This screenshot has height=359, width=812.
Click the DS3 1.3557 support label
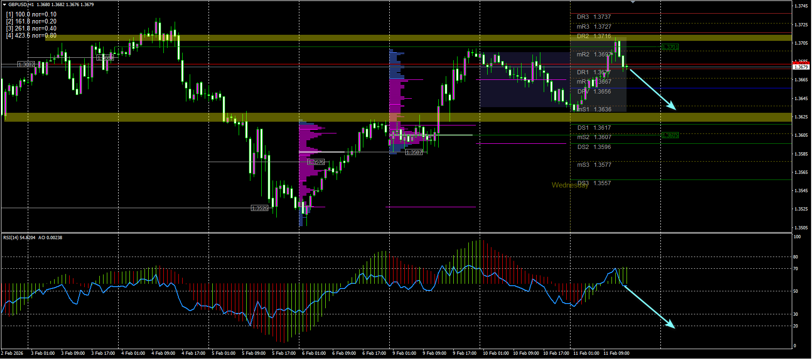594,183
